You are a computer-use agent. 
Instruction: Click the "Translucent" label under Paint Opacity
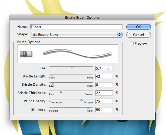click(56, 103)
